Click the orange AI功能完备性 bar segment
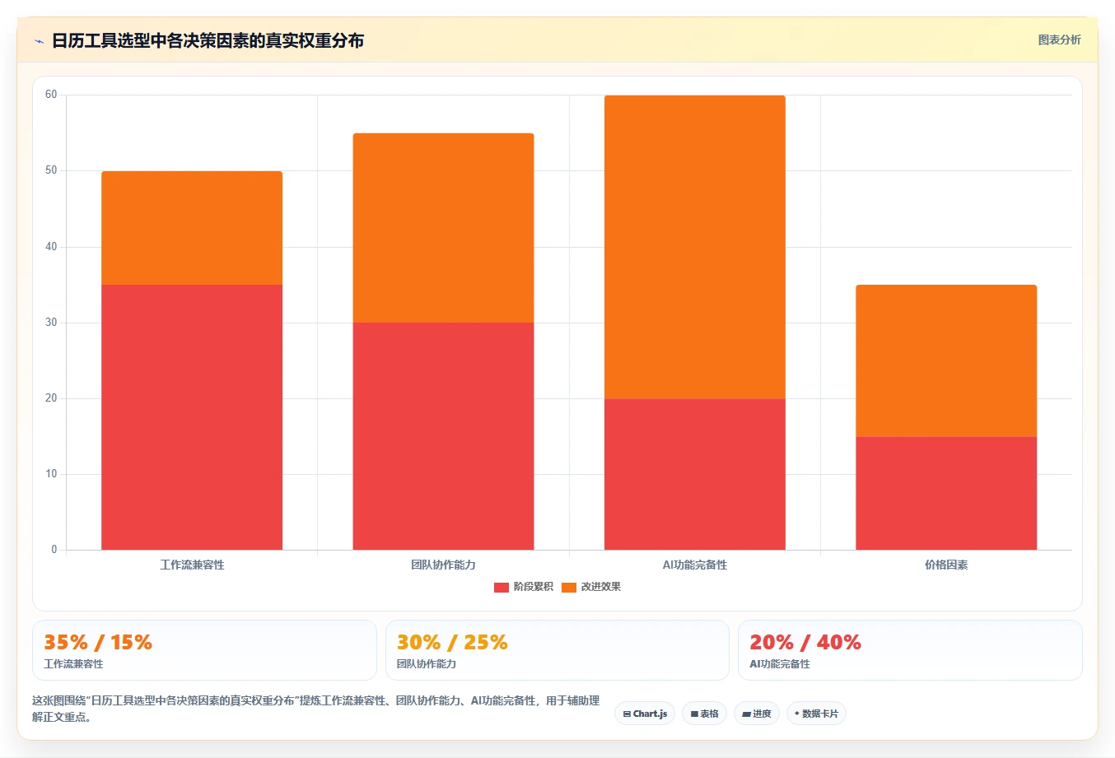 [x=695, y=247]
